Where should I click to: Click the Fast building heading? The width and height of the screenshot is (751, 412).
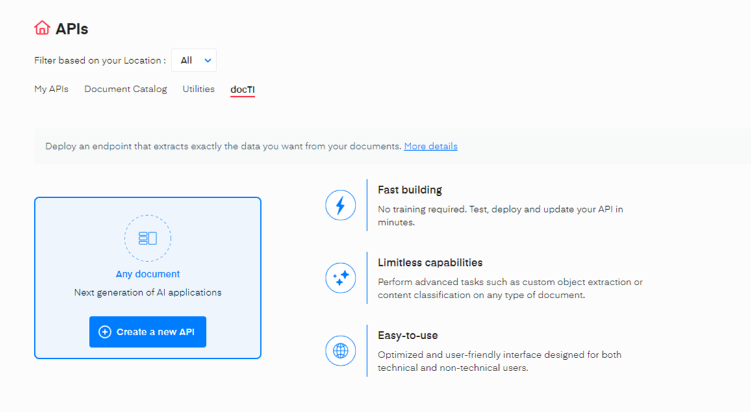click(x=409, y=190)
